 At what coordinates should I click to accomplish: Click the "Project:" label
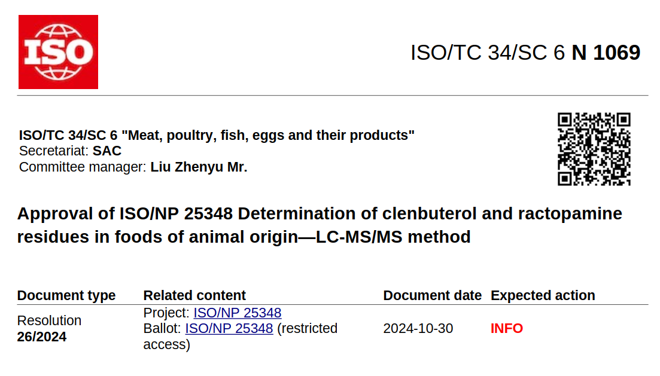coord(166,313)
